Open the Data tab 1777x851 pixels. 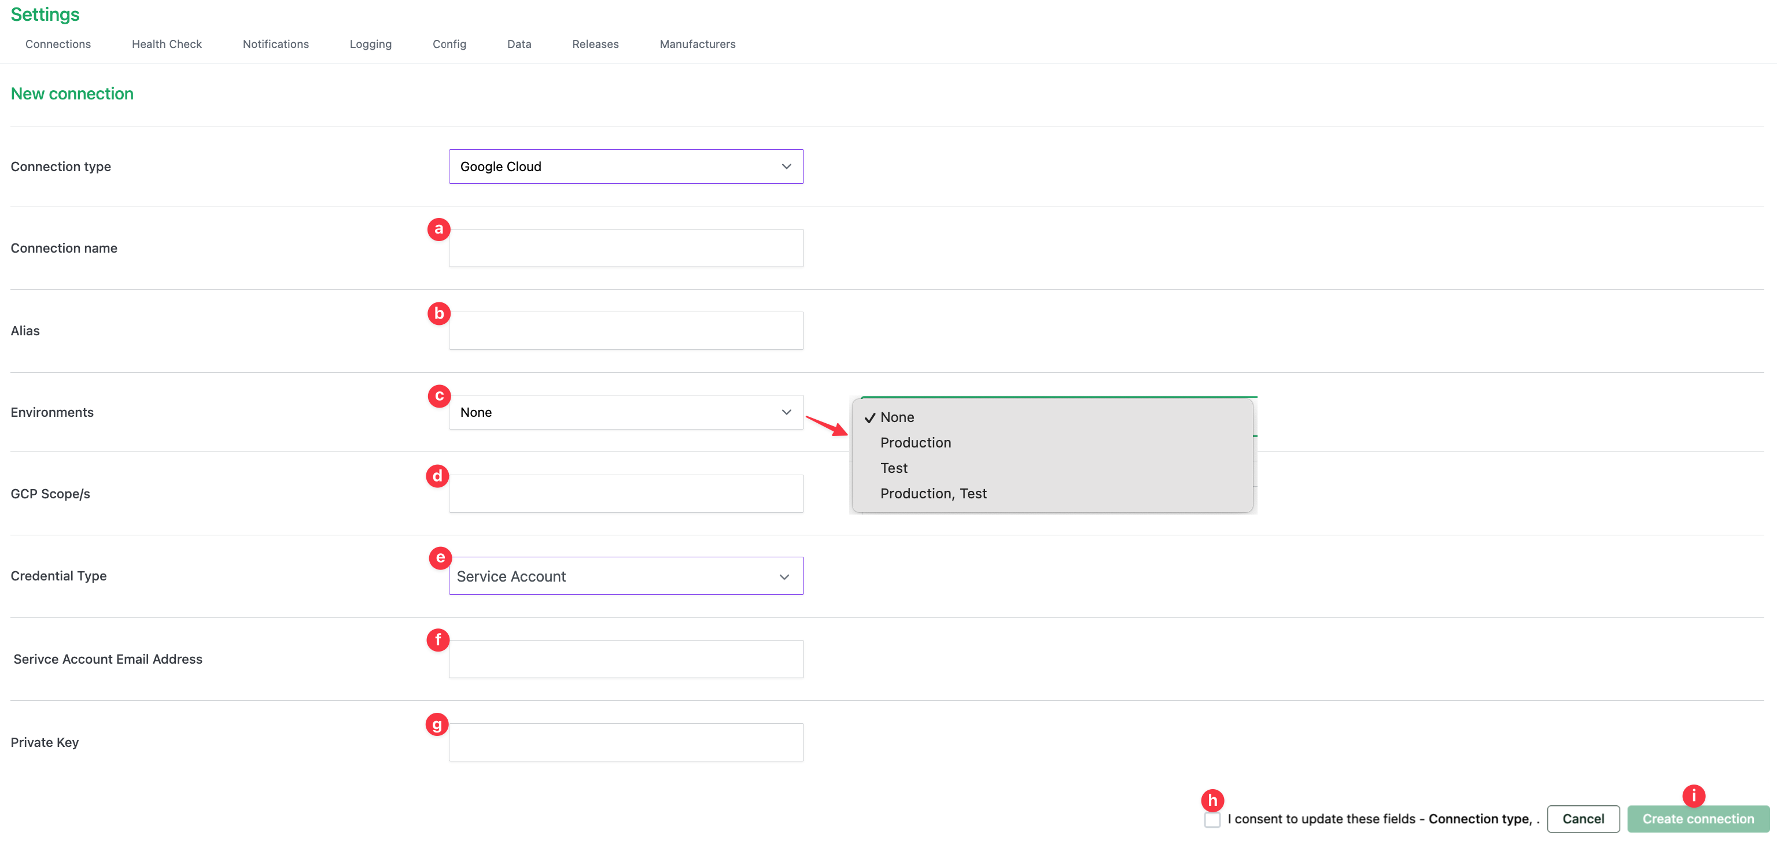(x=519, y=44)
